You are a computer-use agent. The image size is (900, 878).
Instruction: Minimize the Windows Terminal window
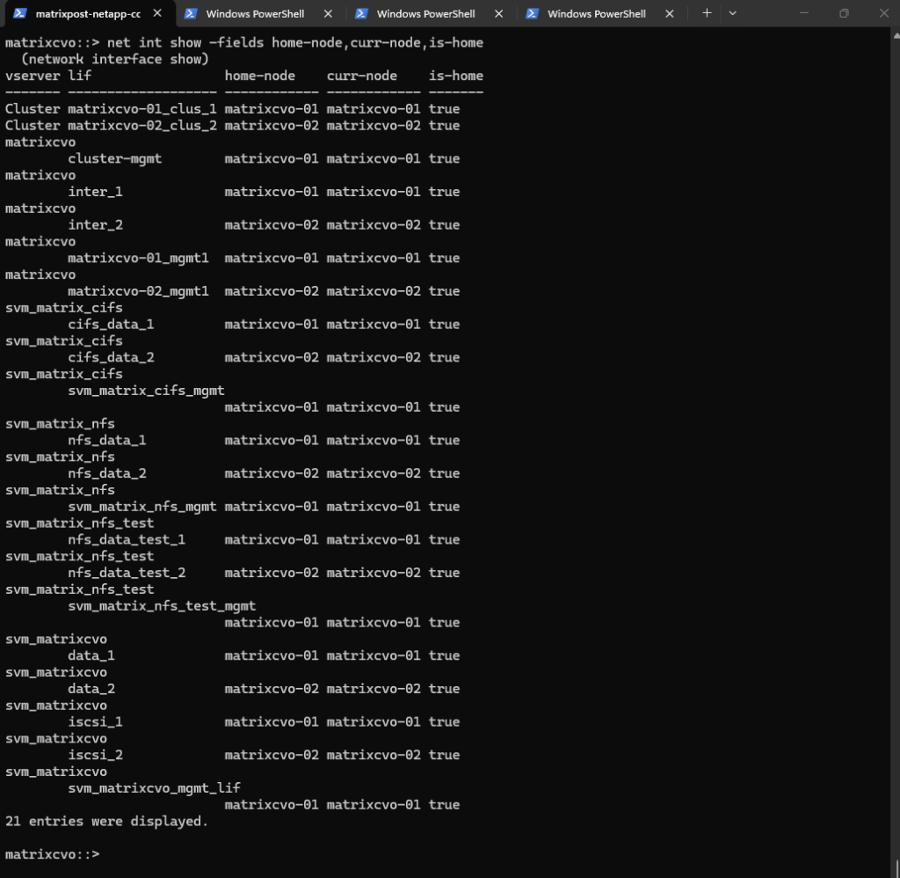pos(802,13)
